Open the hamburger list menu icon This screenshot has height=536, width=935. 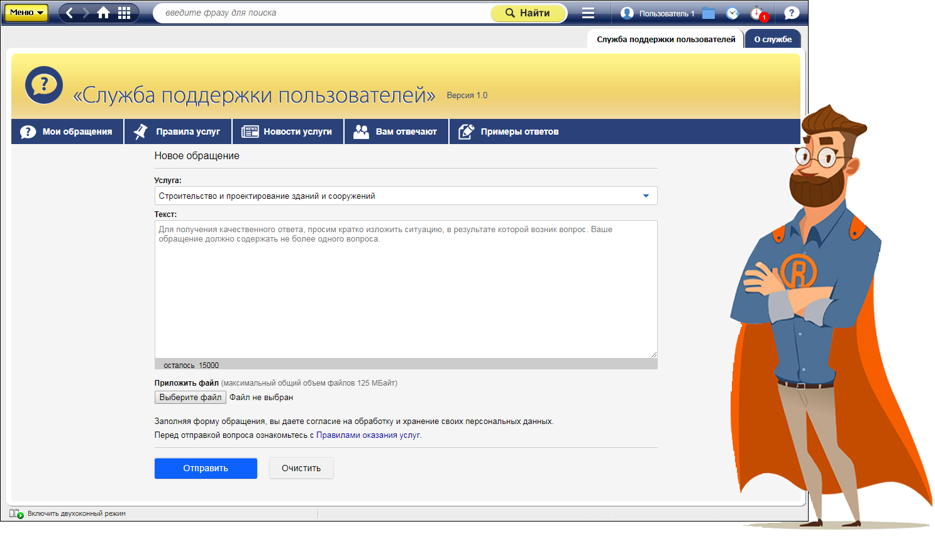588,13
